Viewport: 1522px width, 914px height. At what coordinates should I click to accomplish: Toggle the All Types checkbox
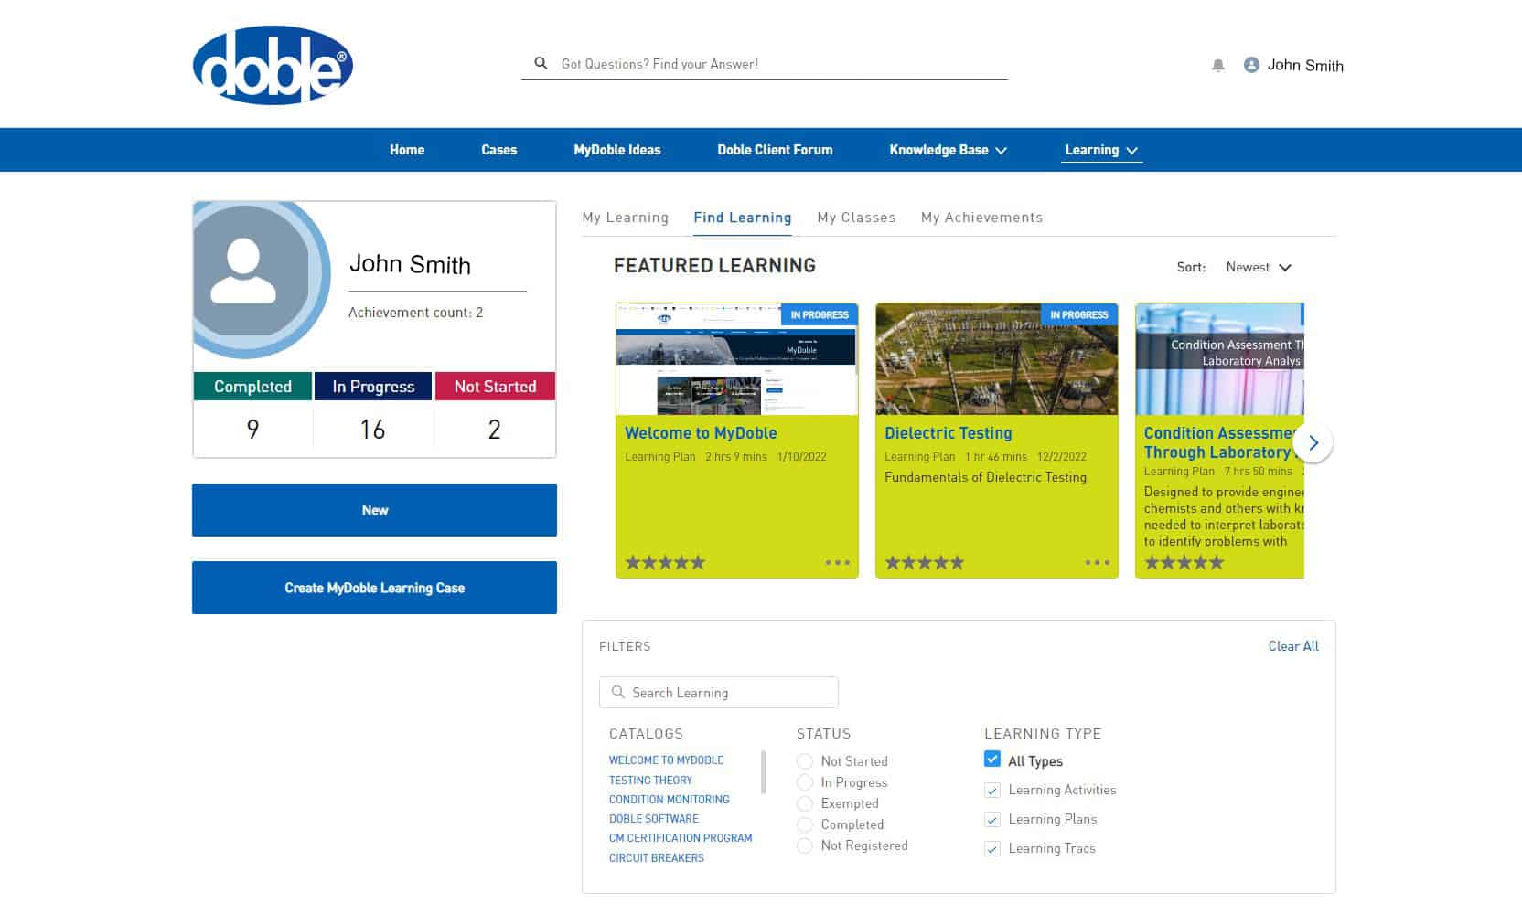pos(992,759)
